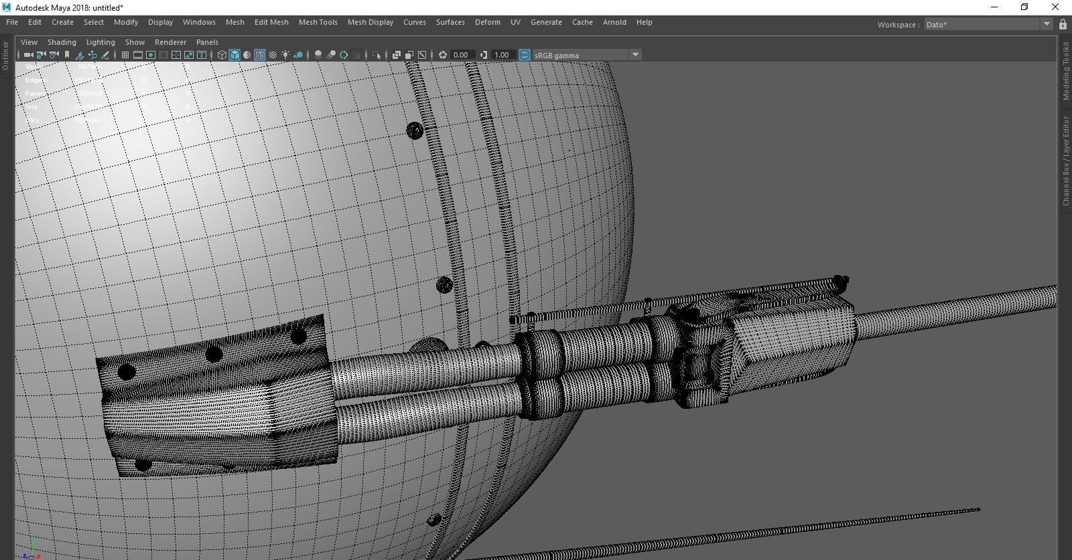Open the panel View menu
Screen dimensions: 1072x560
[x=29, y=41]
